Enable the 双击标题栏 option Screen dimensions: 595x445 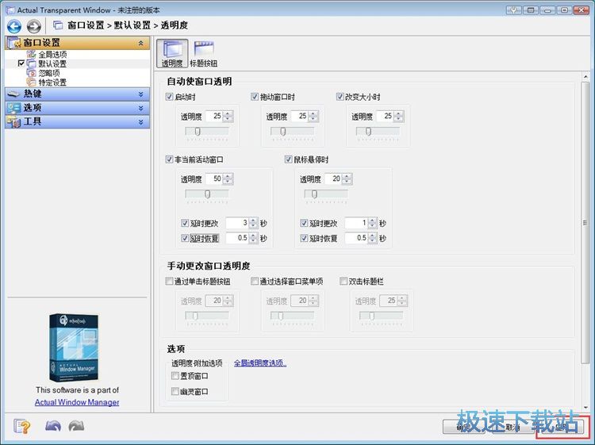[344, 281]
